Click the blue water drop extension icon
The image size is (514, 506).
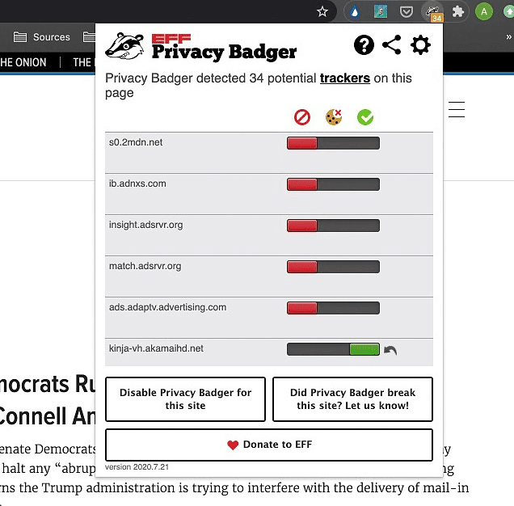(356, 12)
